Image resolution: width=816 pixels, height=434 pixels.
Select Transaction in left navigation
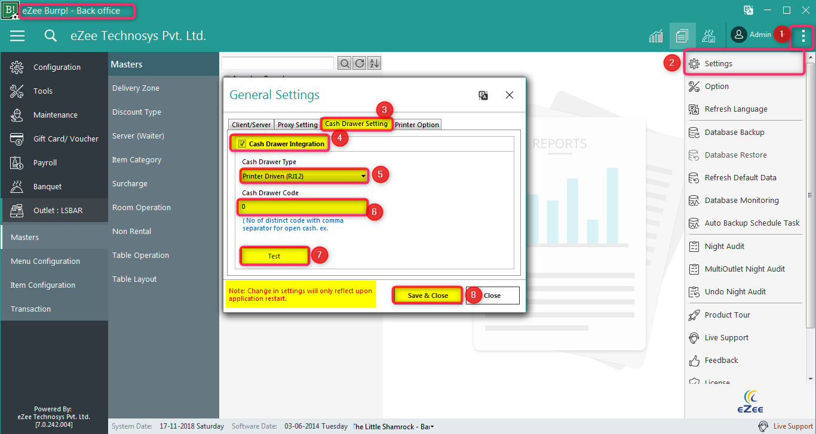(54, 309)
